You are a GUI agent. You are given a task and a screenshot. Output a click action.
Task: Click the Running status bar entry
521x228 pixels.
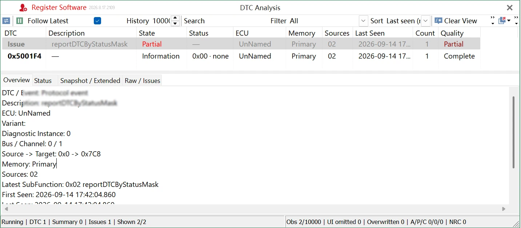point(12,222)
